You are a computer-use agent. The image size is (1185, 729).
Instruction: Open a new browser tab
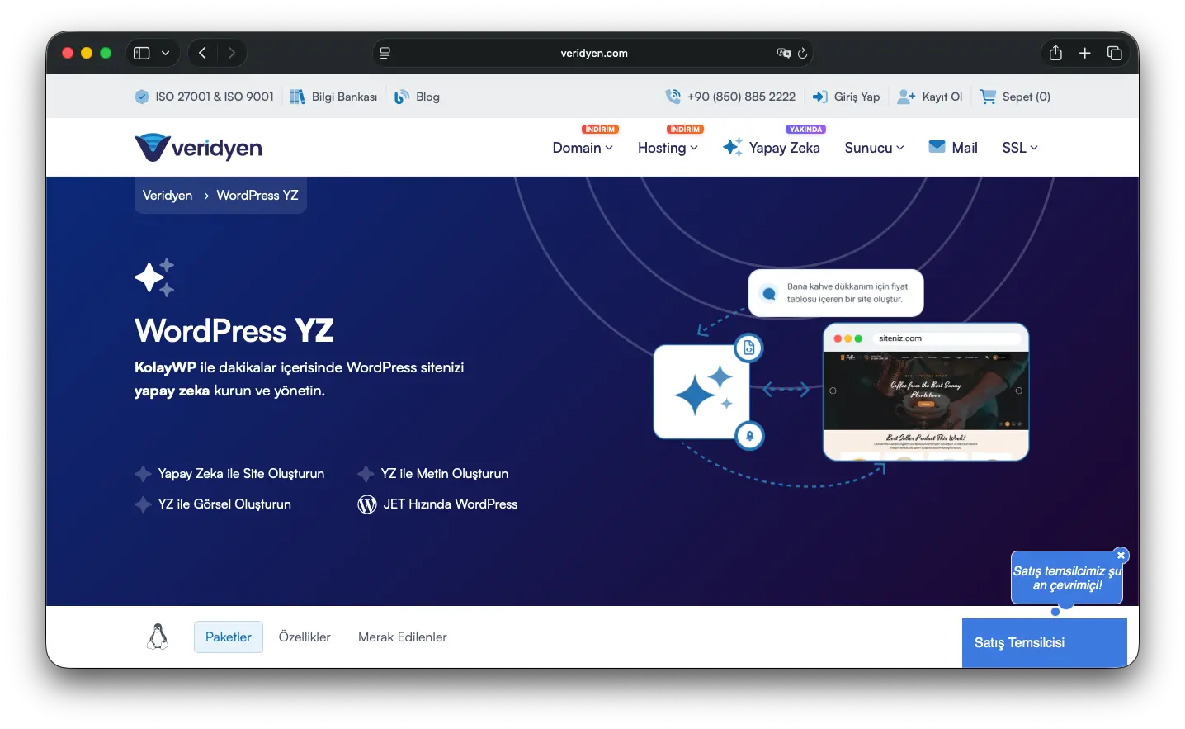(1085, 53)
